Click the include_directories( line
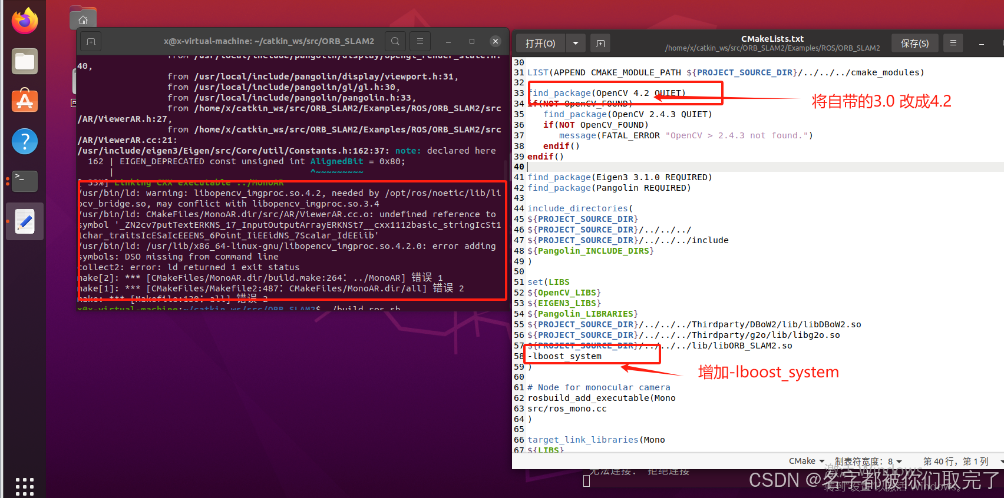1004x498 pixels. [x=580, y=208]
